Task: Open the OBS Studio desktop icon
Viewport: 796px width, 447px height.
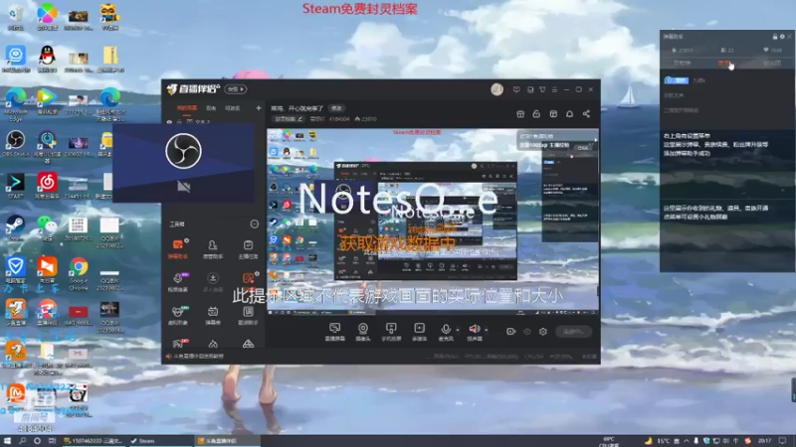Action: pyautogui.click(x=15, y=143)
